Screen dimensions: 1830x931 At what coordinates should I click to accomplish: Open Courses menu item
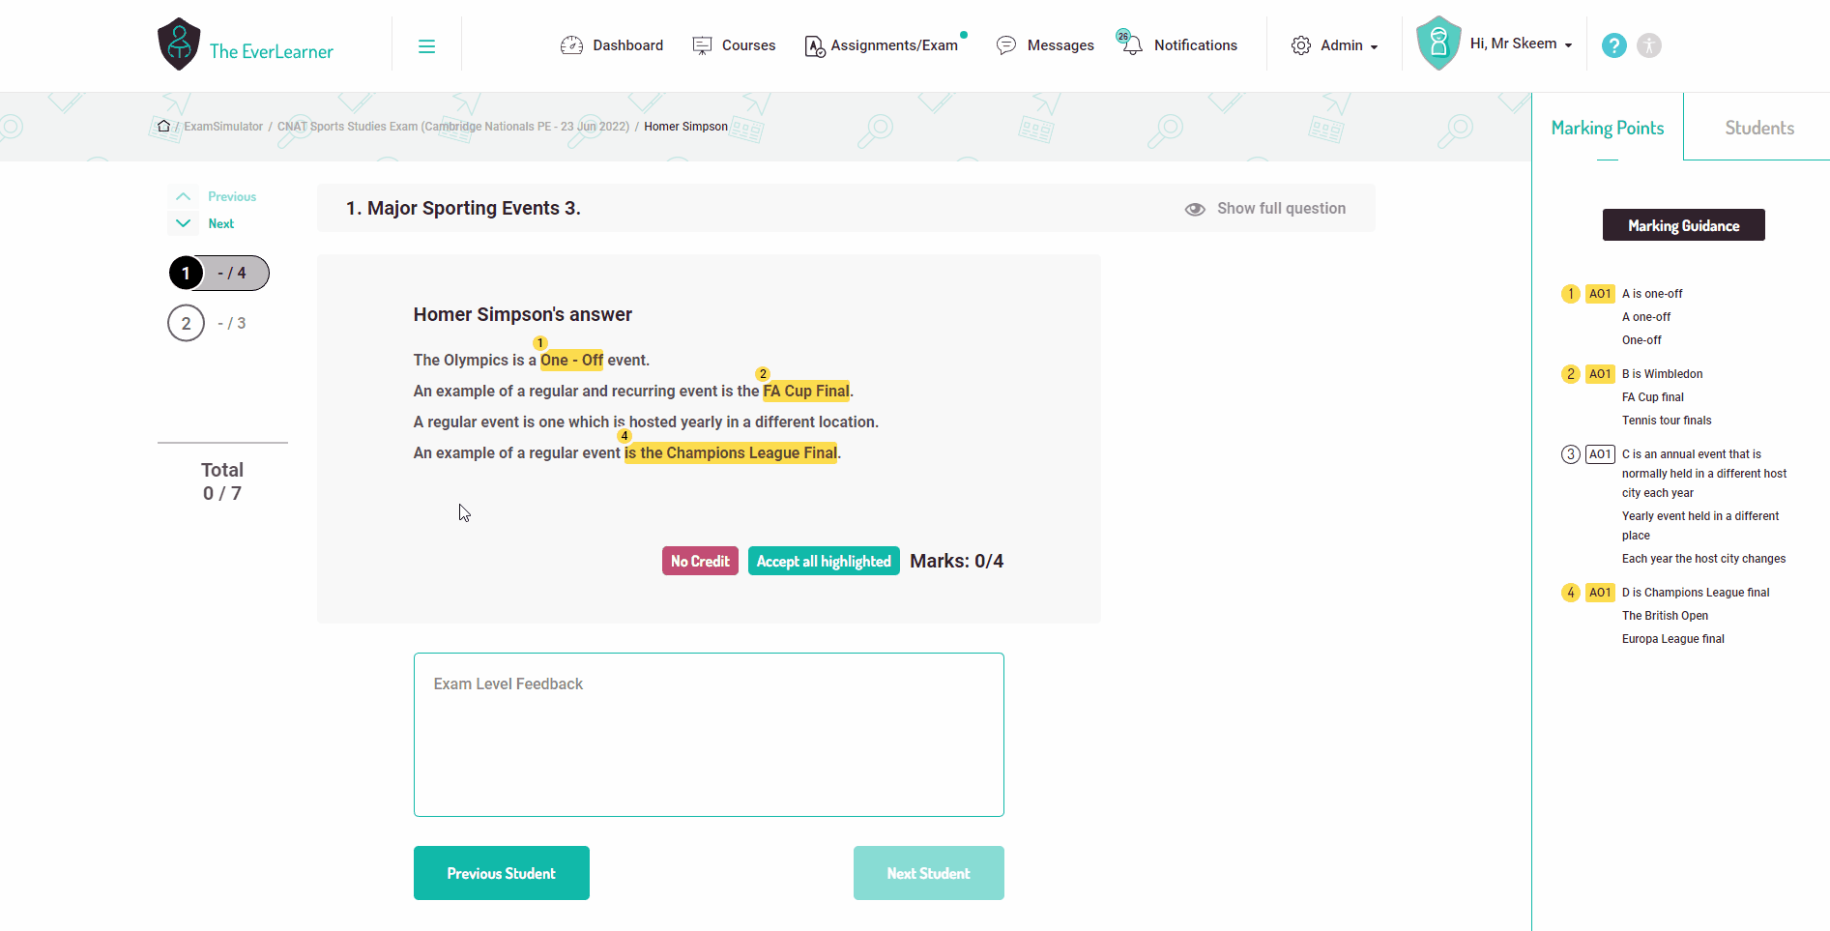pyautogui.click(x=748, y=45)
